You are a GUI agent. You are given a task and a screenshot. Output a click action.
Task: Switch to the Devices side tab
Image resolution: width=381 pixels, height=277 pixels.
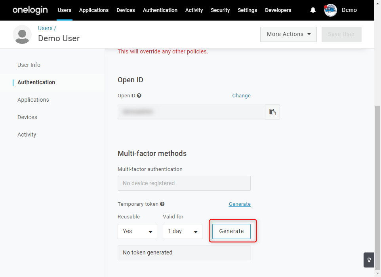[27, 117]
